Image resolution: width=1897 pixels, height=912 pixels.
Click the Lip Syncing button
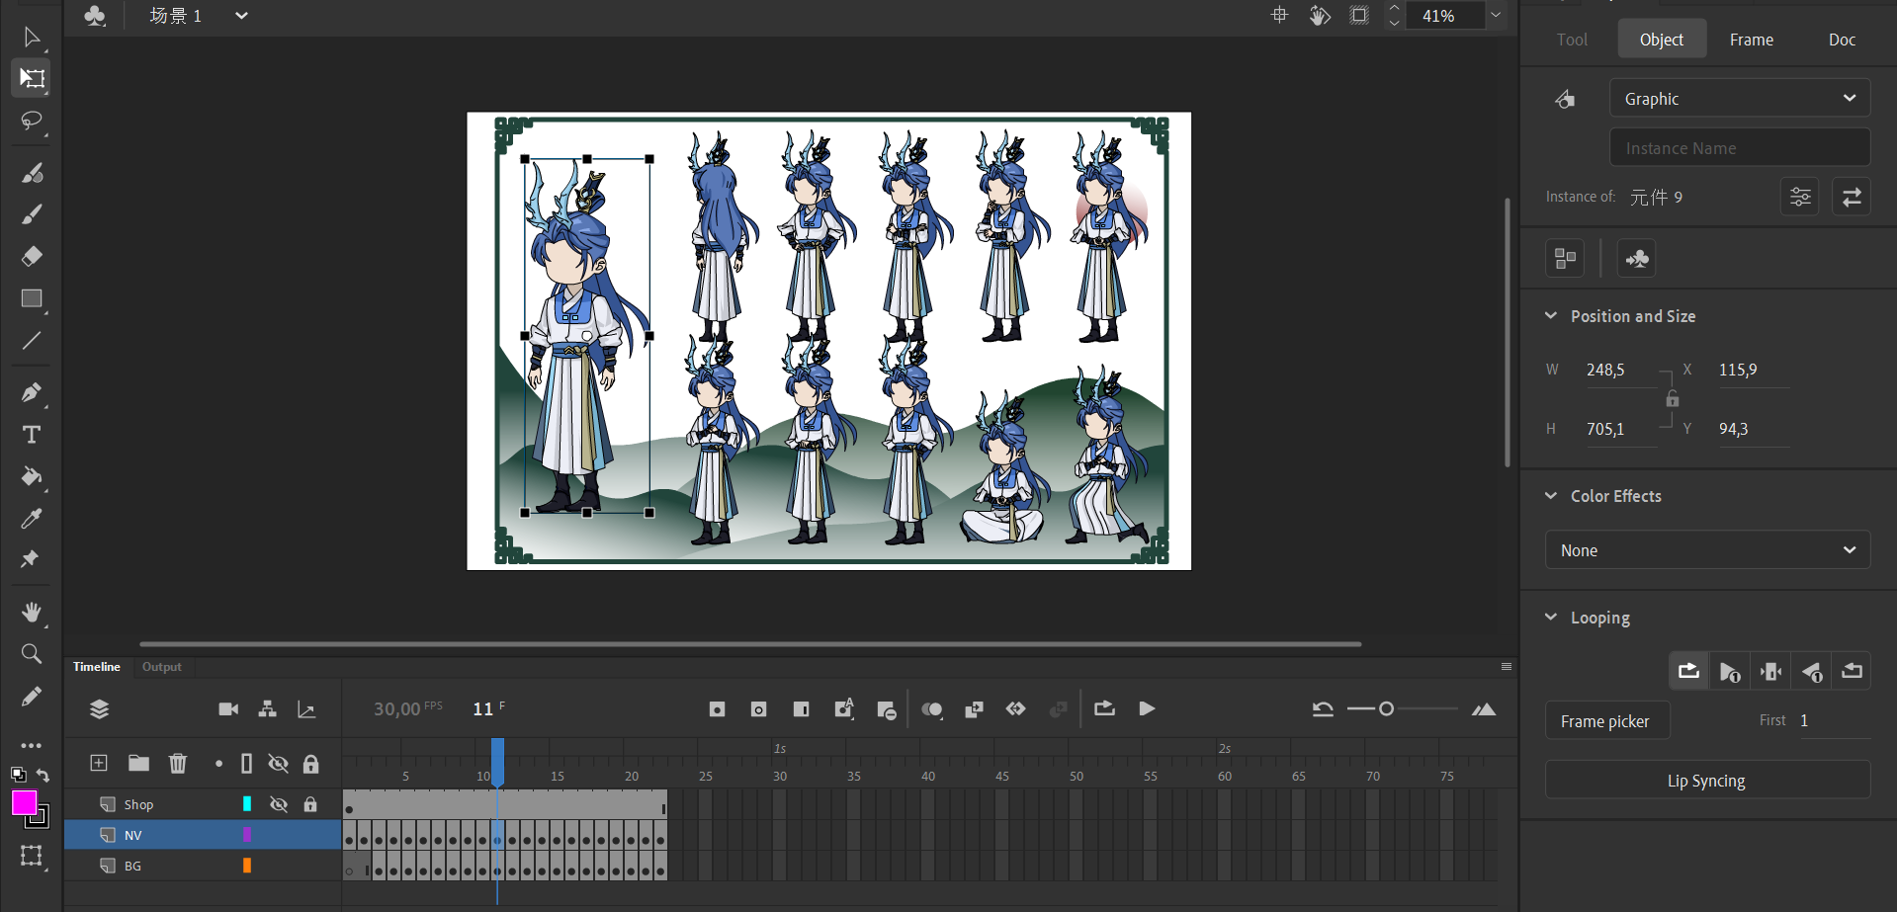1706,781
